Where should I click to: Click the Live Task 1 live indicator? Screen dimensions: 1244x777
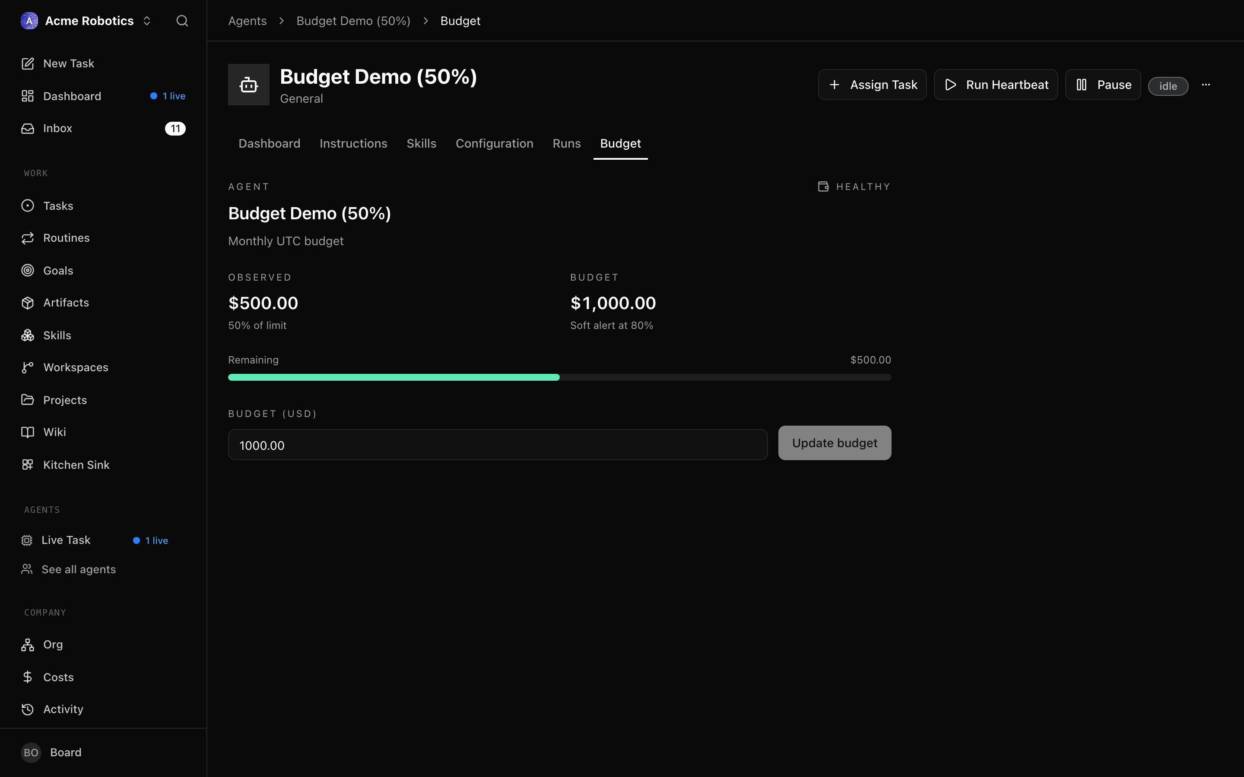(150, 540)
